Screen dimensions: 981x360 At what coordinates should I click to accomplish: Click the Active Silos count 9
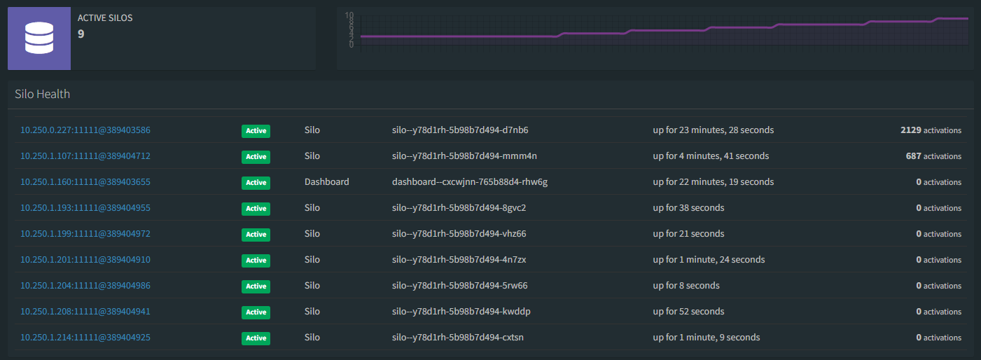tap(81, 33)
